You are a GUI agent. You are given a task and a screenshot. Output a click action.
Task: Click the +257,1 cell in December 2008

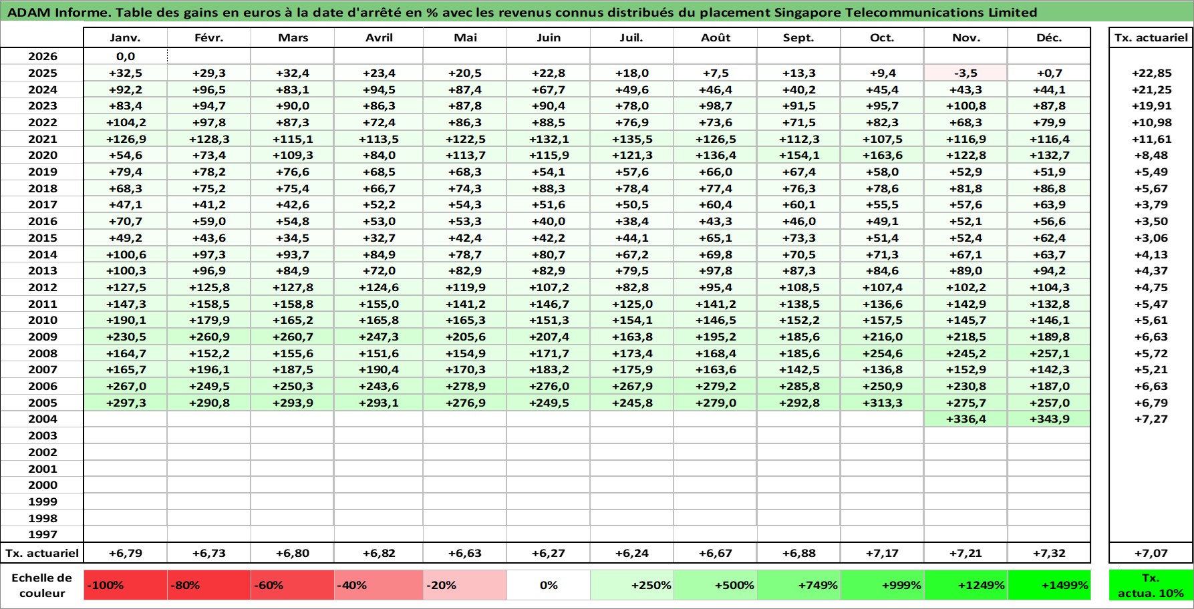point(1049,354)
